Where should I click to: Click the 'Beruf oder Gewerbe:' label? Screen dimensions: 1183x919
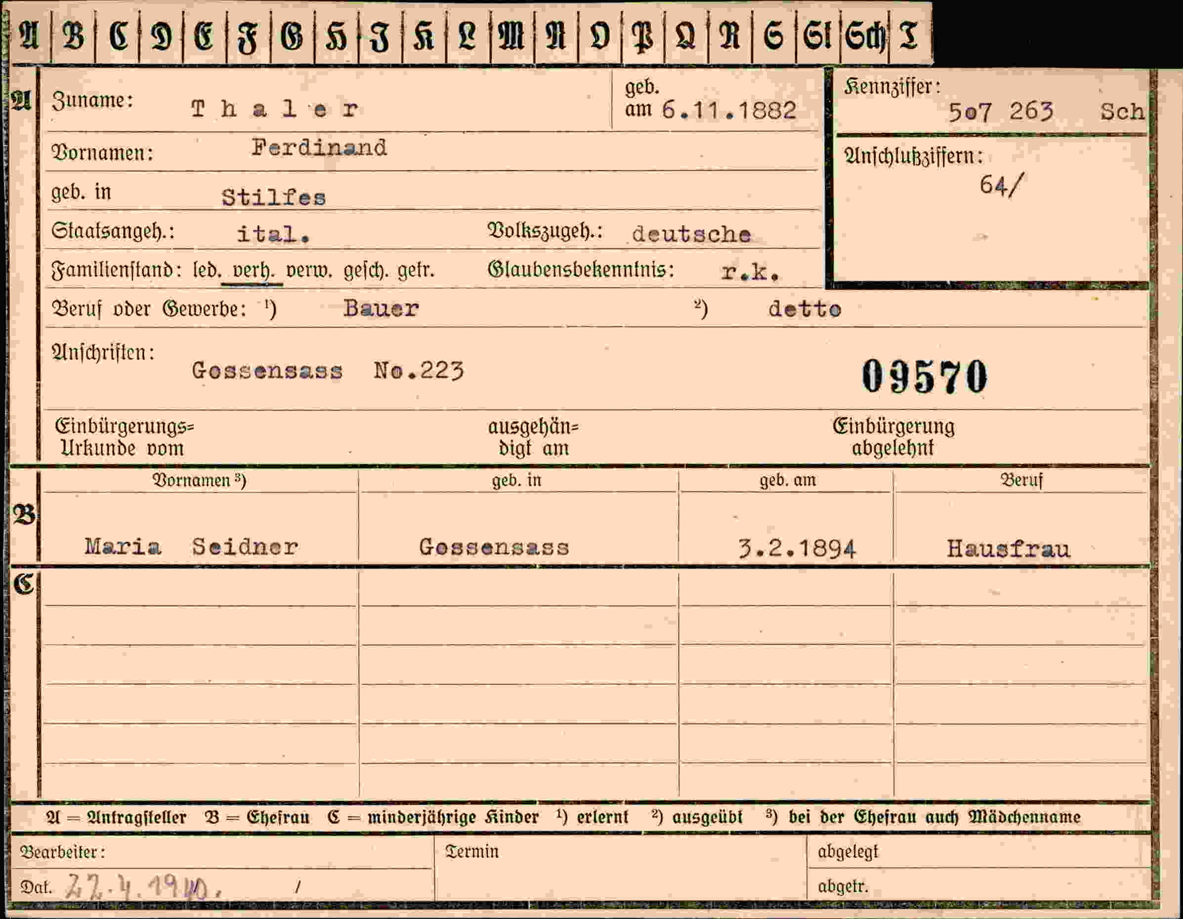149,309
